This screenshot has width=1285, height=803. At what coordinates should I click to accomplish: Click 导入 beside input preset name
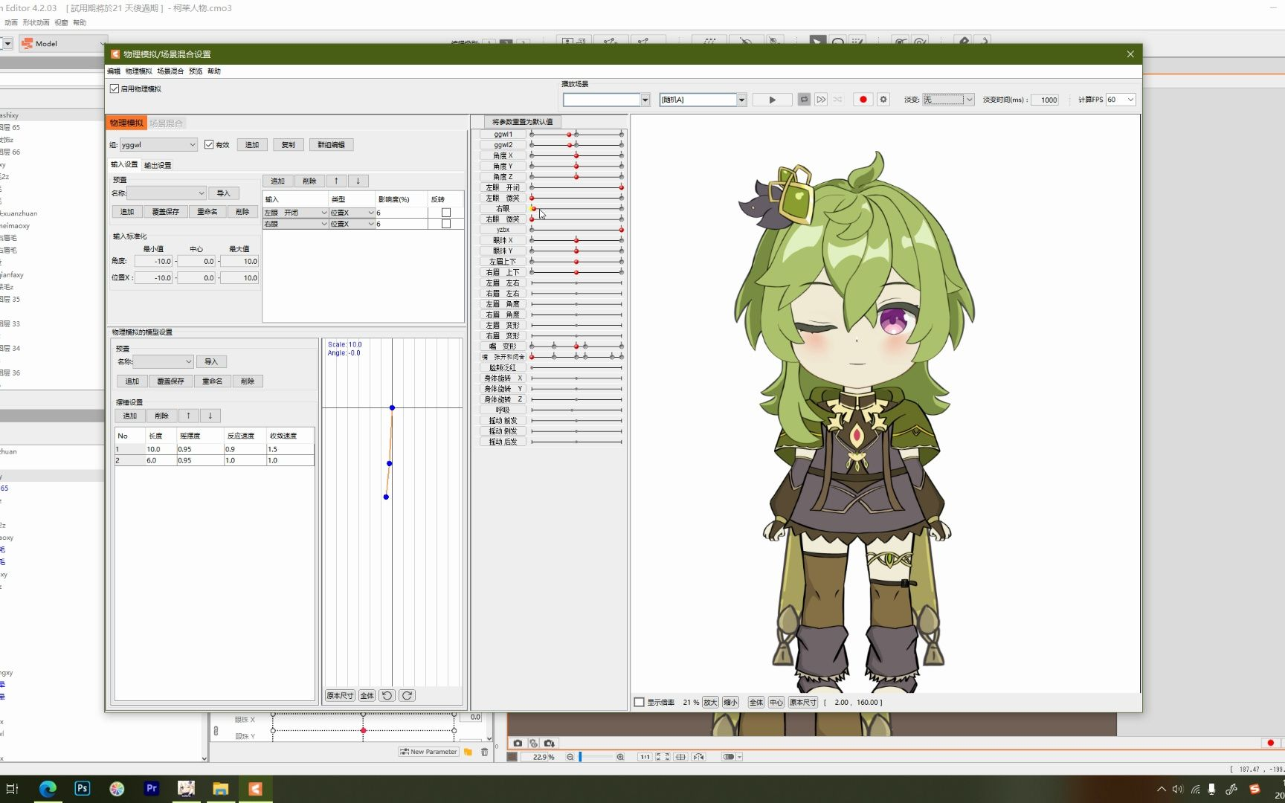click(x=224, y=193)
